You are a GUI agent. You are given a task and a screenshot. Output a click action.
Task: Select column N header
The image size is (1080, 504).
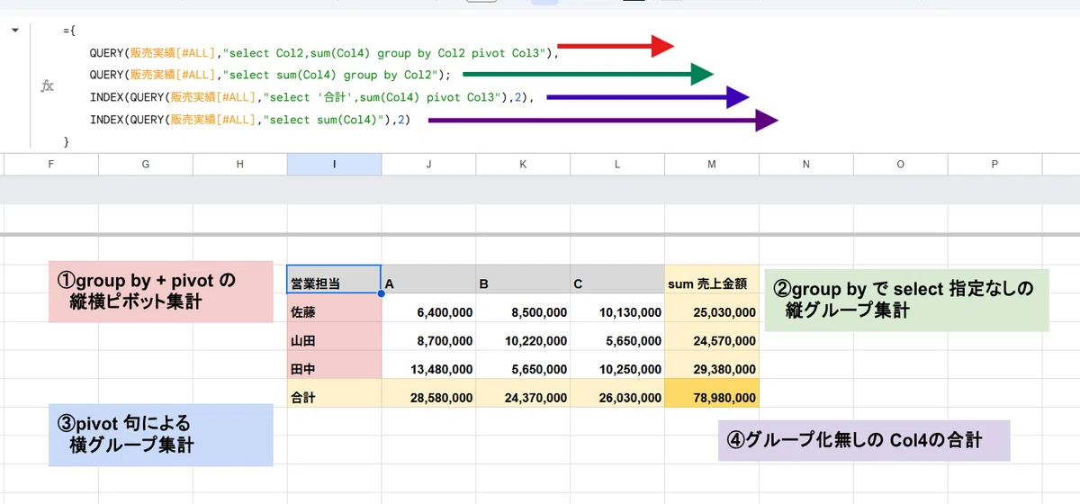[x=806, y=164]
